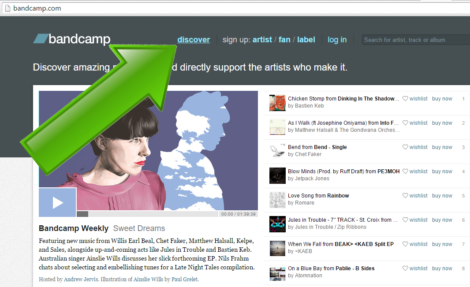470x287 pixels.
Task: Click the Bandcamp Weekly progress bar
Action: (147, 214)
